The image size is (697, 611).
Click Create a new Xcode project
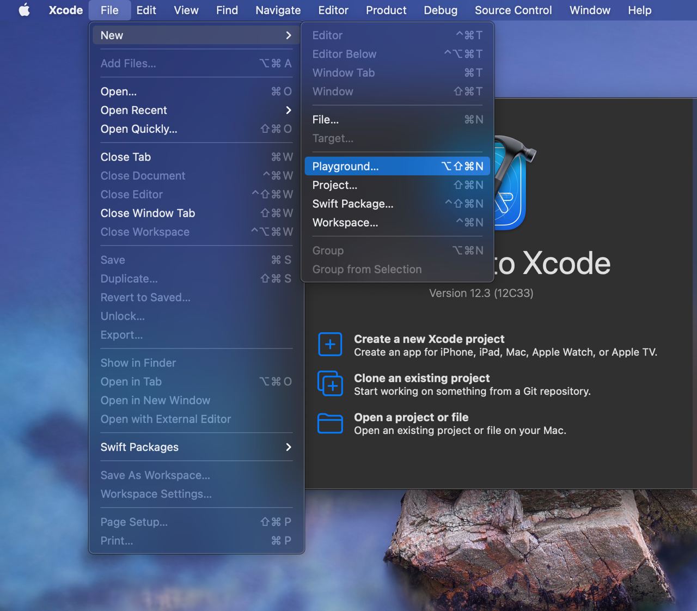click(429, 339)
